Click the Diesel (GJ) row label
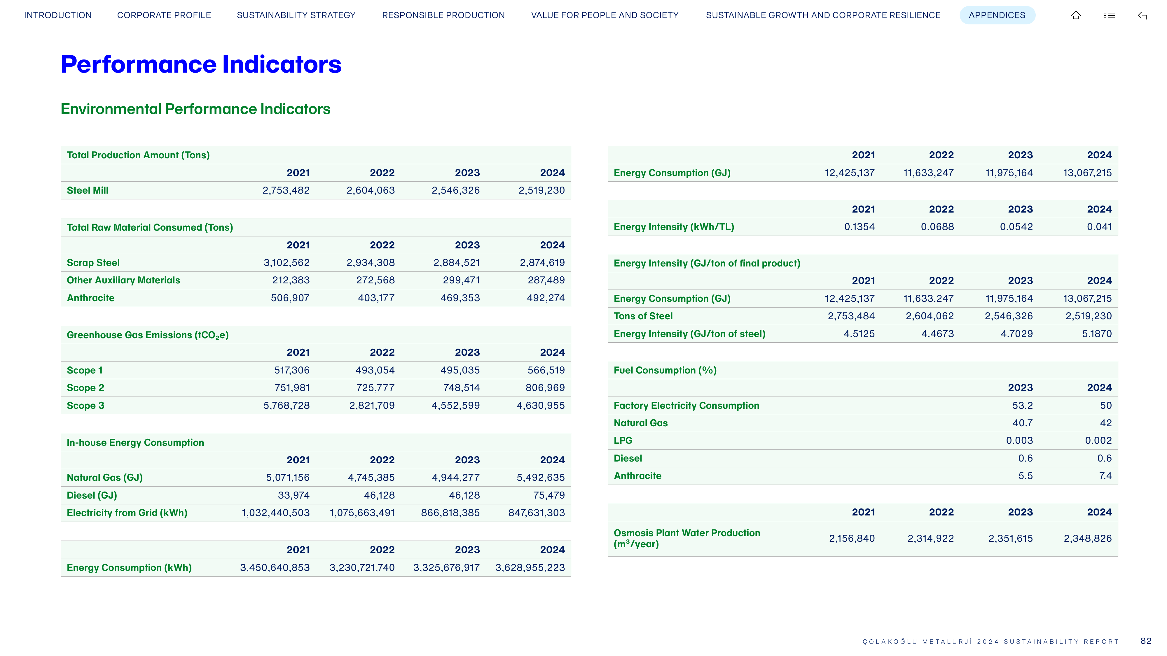1167x656 pixels. click(x=92, y=496)
